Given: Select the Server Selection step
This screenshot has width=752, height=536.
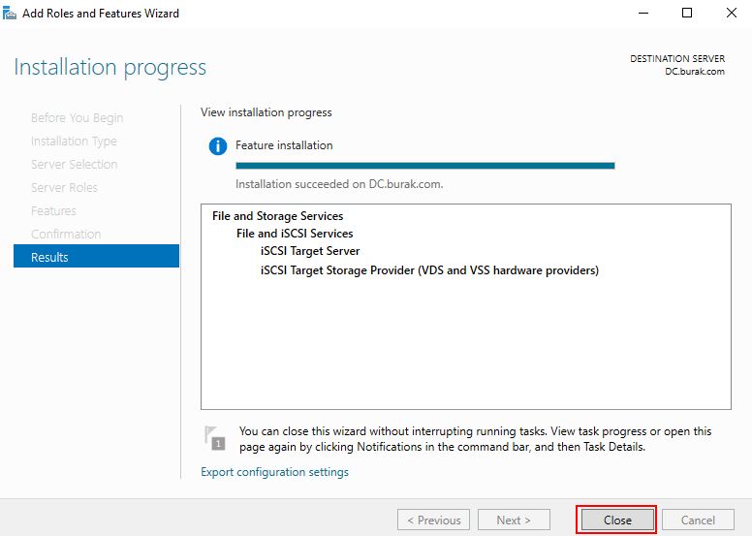Looking at the screenshot, I should [75, 164].
